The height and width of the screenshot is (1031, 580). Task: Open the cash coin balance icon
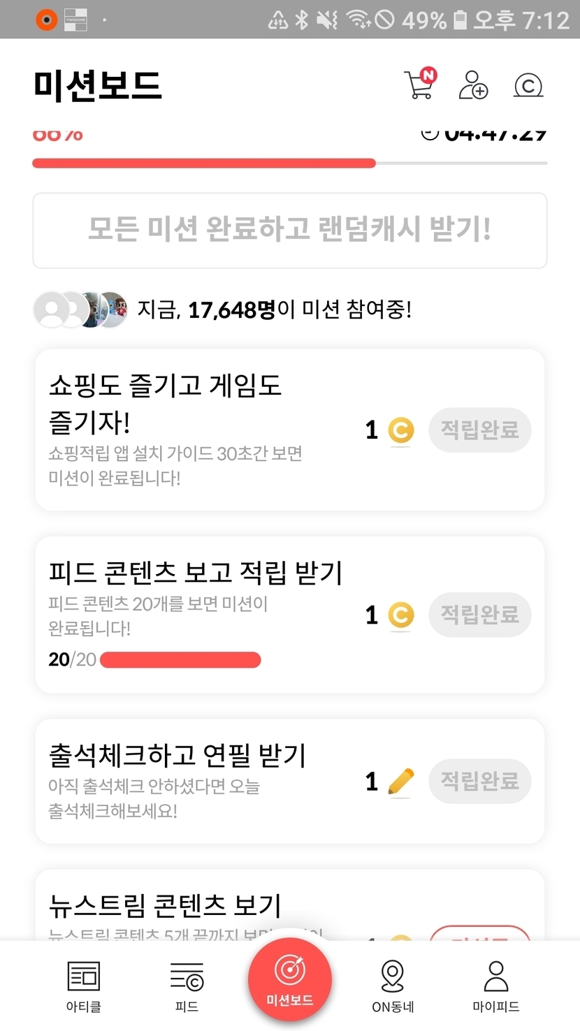(x=528, y=85)
